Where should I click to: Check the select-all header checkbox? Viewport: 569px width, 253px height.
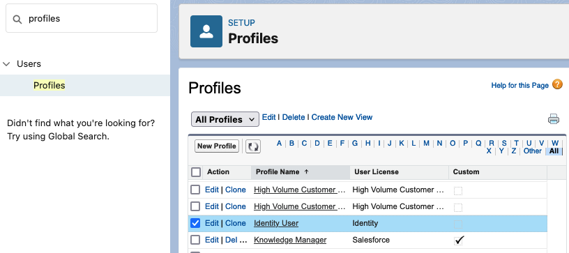(196, 172)
